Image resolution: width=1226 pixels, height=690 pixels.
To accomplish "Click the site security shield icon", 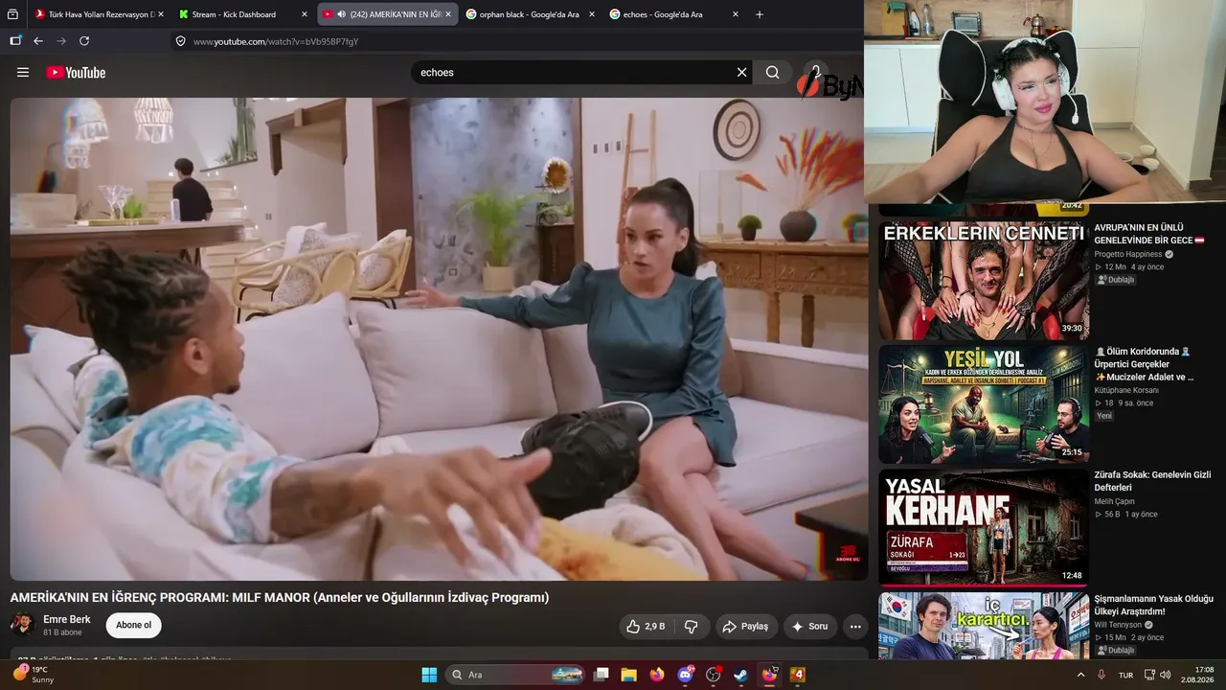I will pos(180,41).
